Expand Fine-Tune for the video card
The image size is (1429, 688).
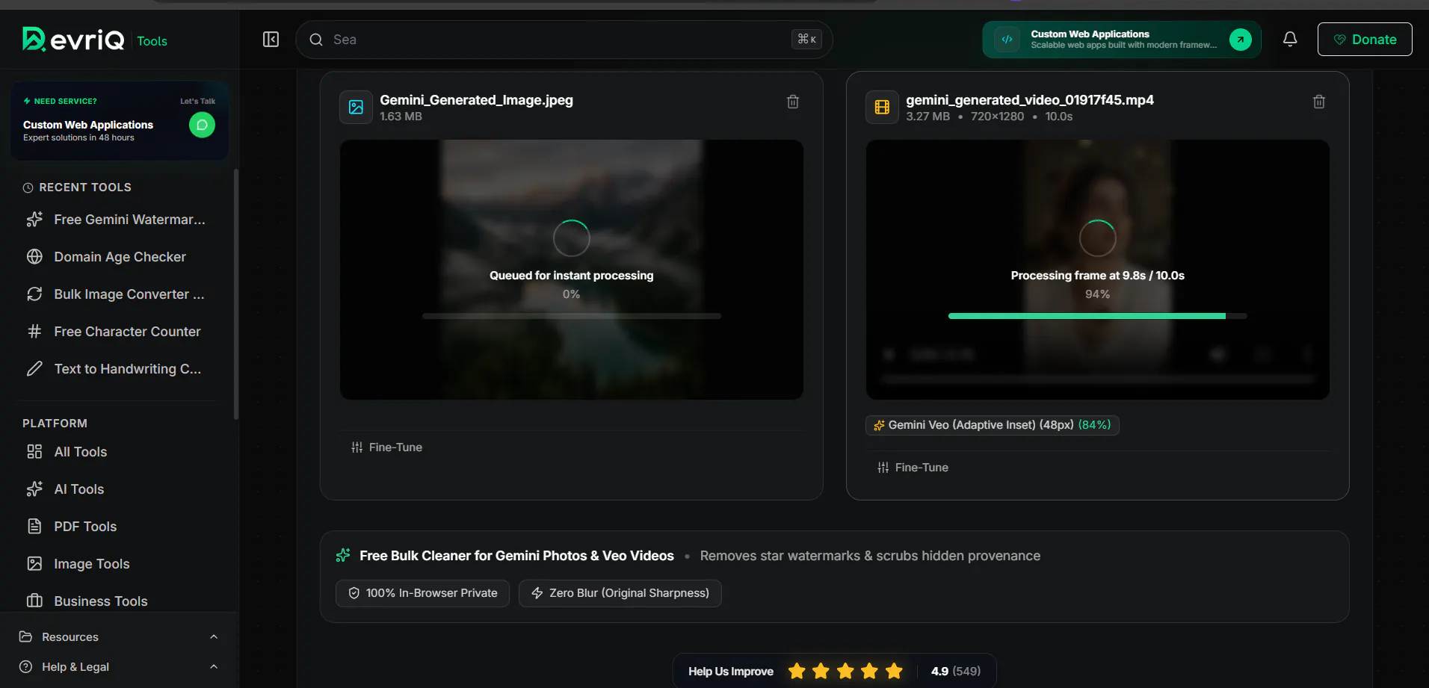[913, 468]
